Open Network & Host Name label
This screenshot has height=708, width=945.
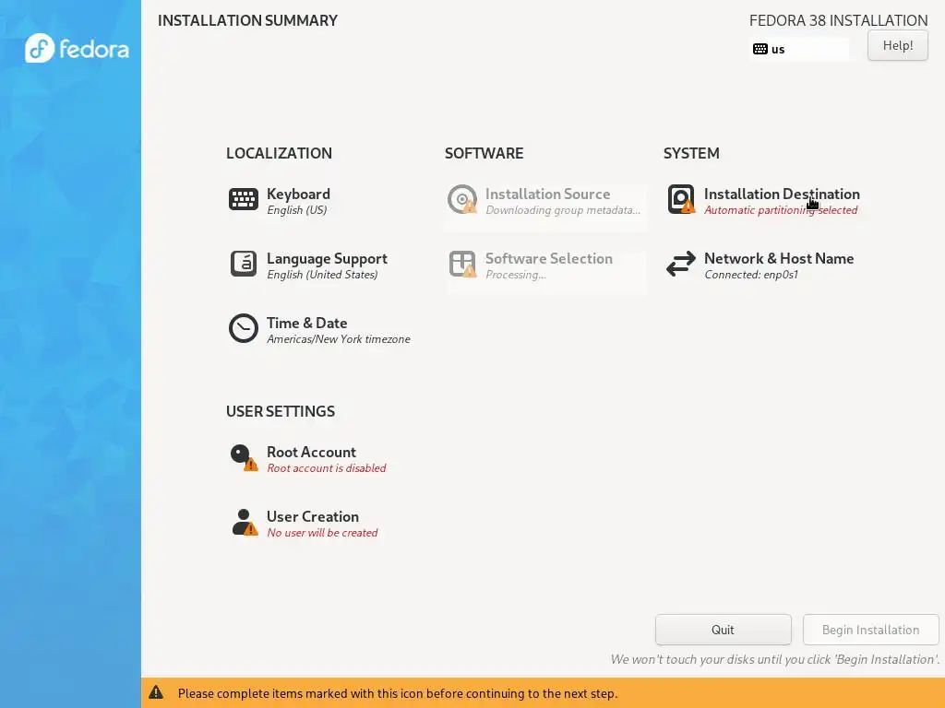coord(779,258)
